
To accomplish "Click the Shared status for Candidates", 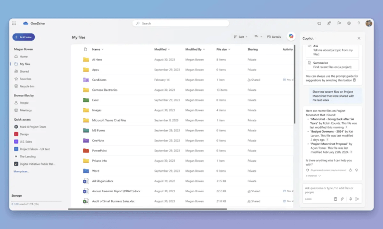I will point(254,80).
